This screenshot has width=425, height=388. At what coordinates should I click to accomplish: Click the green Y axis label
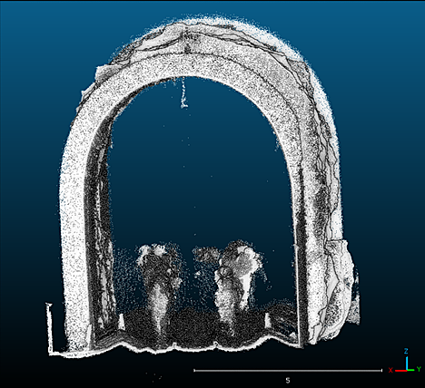coord(419,369)
